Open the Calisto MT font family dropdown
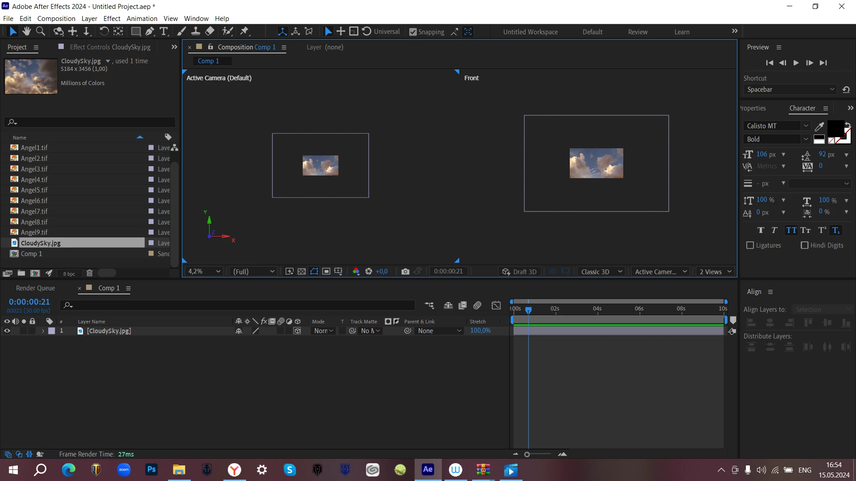Image resolution: width=856 pixels, height=481 pixels. pos(806,126)
